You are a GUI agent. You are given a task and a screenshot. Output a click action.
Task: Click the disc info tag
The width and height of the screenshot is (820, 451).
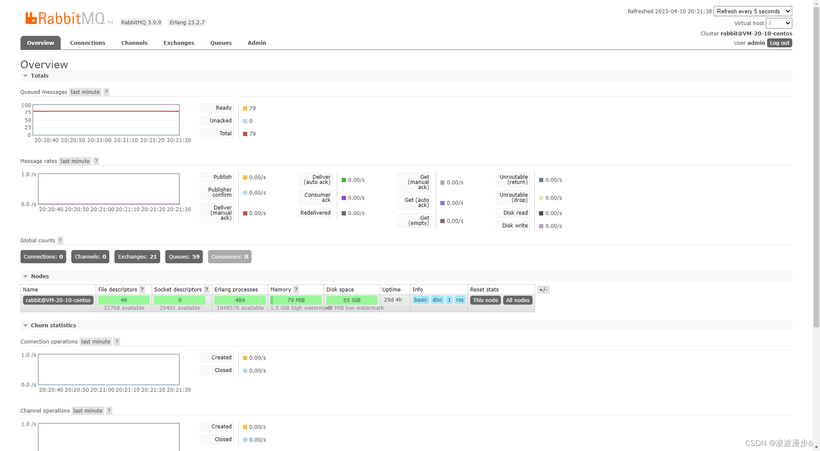(438, 300)
